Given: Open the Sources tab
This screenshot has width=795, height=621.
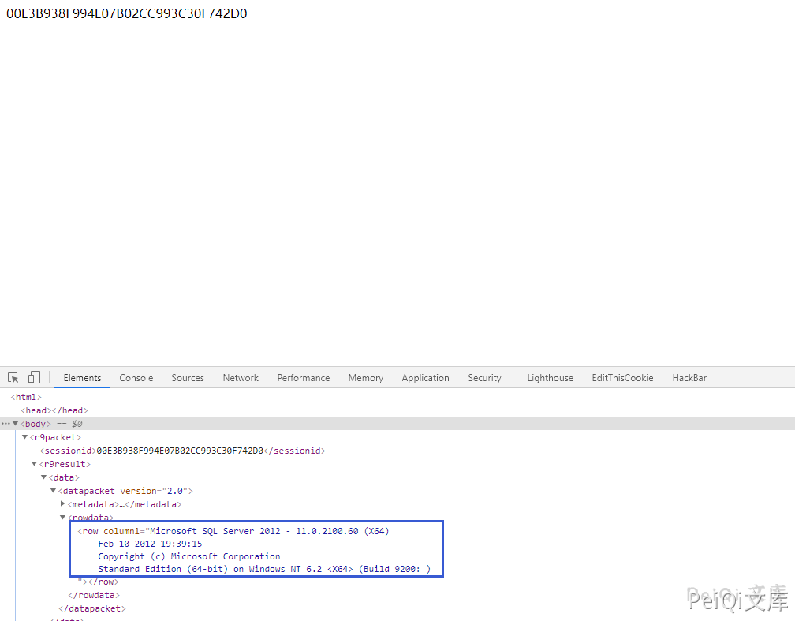Looking at the screenshot, I should pos(188,378).
